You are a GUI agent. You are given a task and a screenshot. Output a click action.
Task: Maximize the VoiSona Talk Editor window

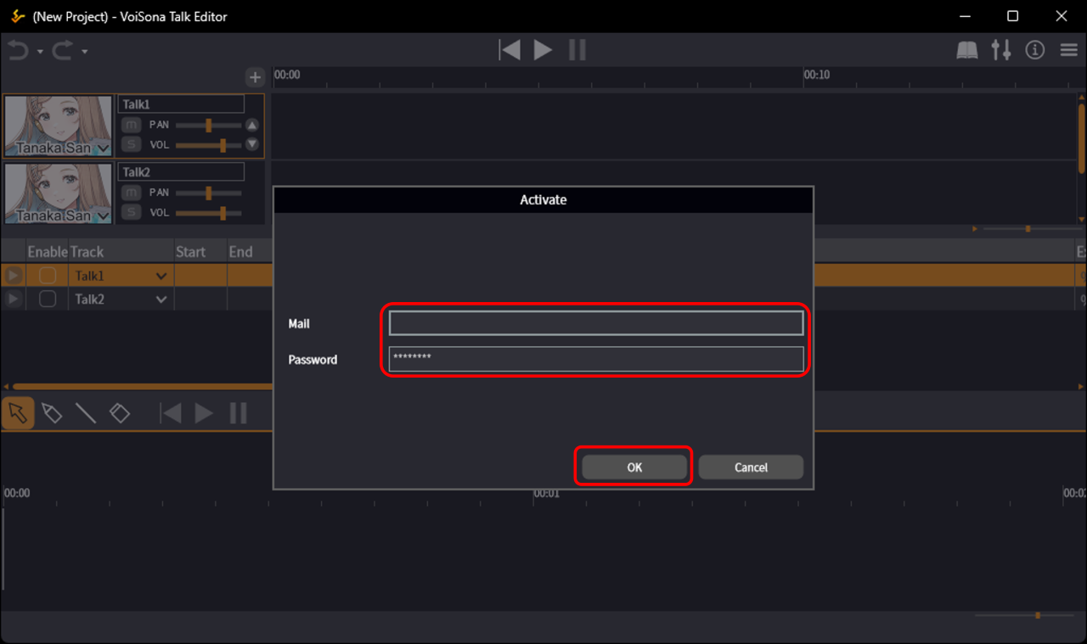click(x=1013, y=16)
